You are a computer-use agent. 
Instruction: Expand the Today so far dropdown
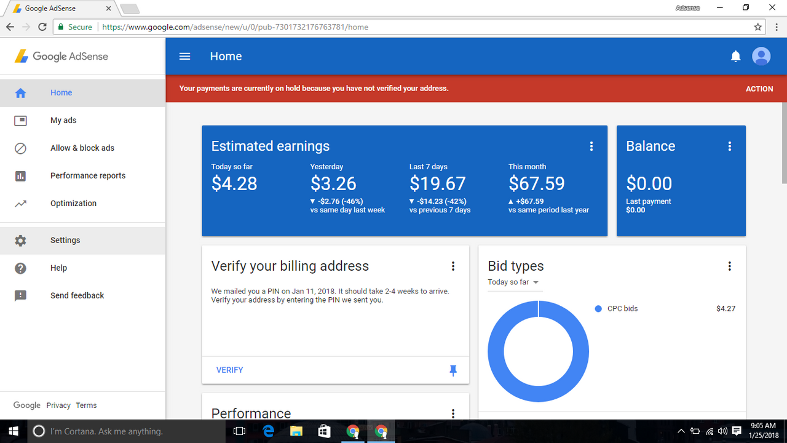(x=513, y=282)
